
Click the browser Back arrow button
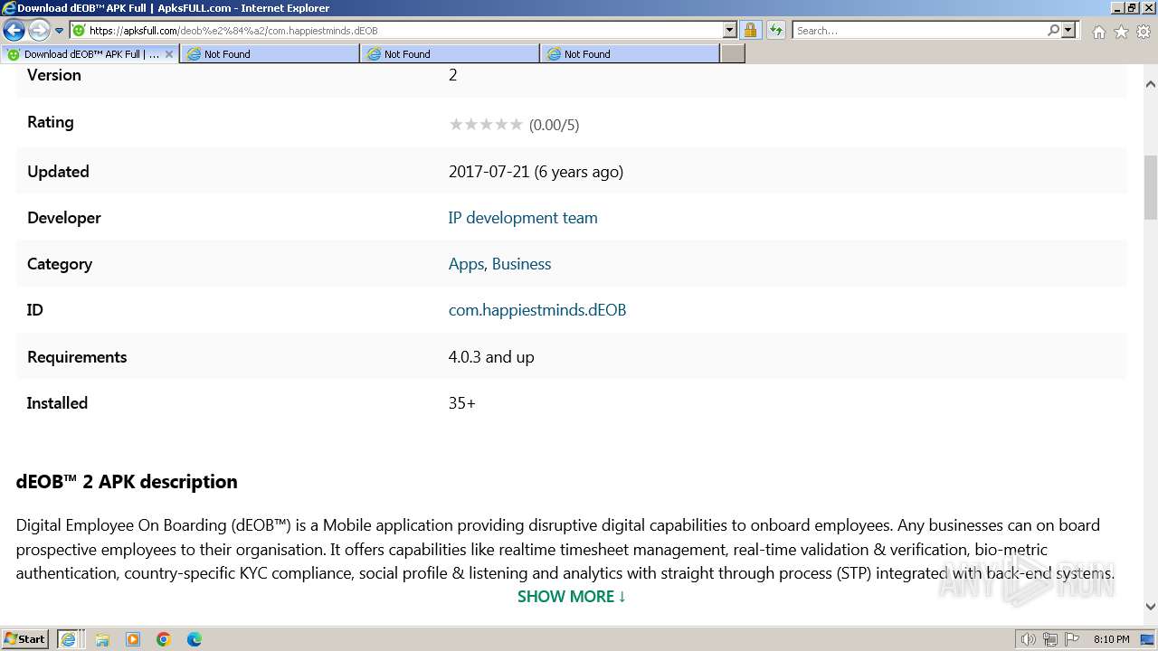14,31
